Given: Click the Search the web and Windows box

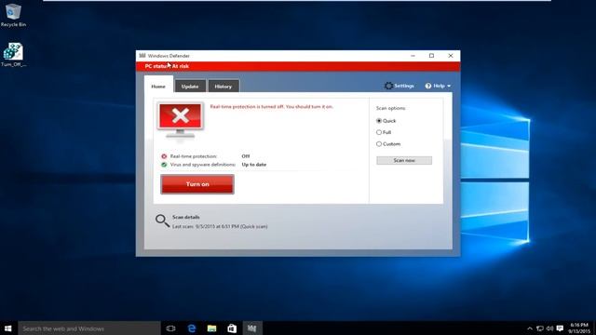Looking at the screenshot, I should coord(89,328).
